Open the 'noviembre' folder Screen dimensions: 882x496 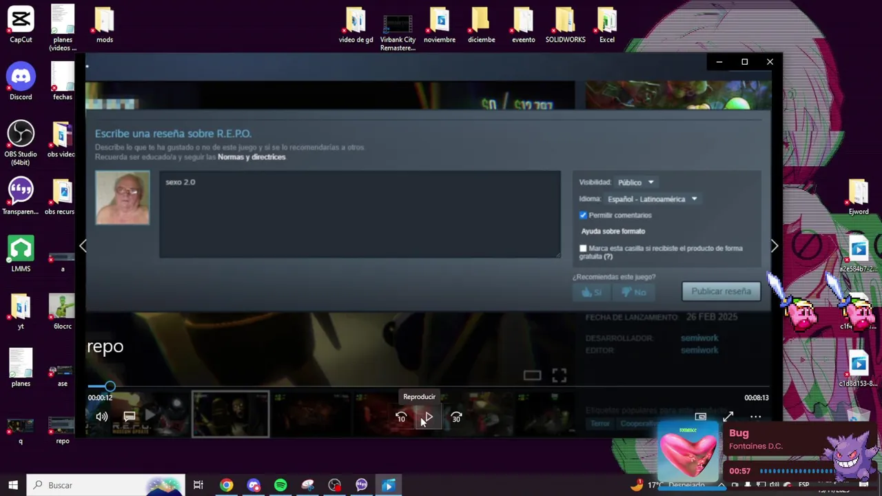tap(440, 25)
